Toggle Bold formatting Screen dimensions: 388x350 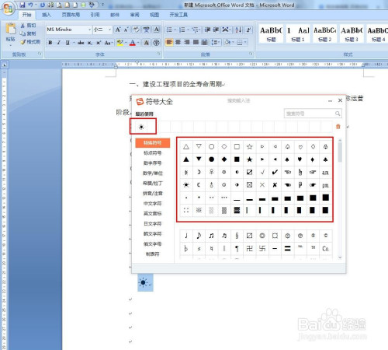50,43
